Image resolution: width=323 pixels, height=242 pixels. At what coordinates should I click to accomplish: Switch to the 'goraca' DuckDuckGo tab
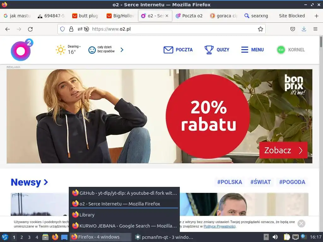point(224,16)
